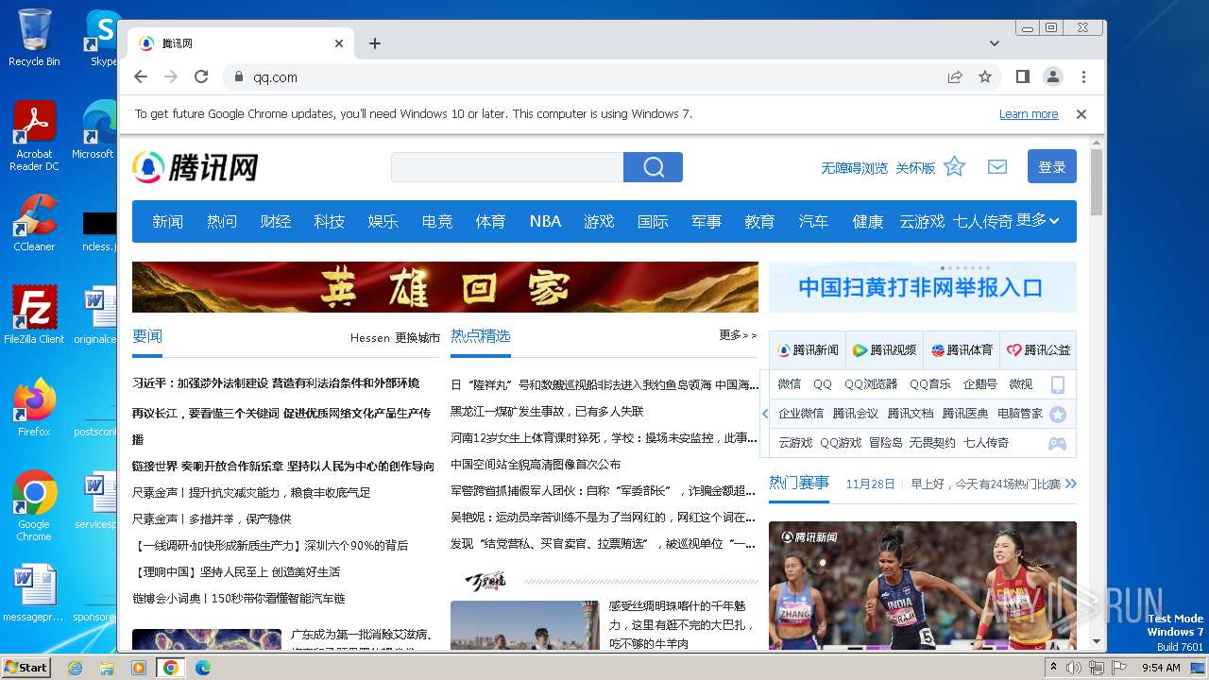Click the browser back arrow
Image resolution: width=1209 pixels, height=680 pixels.
[x=141, y=76]
